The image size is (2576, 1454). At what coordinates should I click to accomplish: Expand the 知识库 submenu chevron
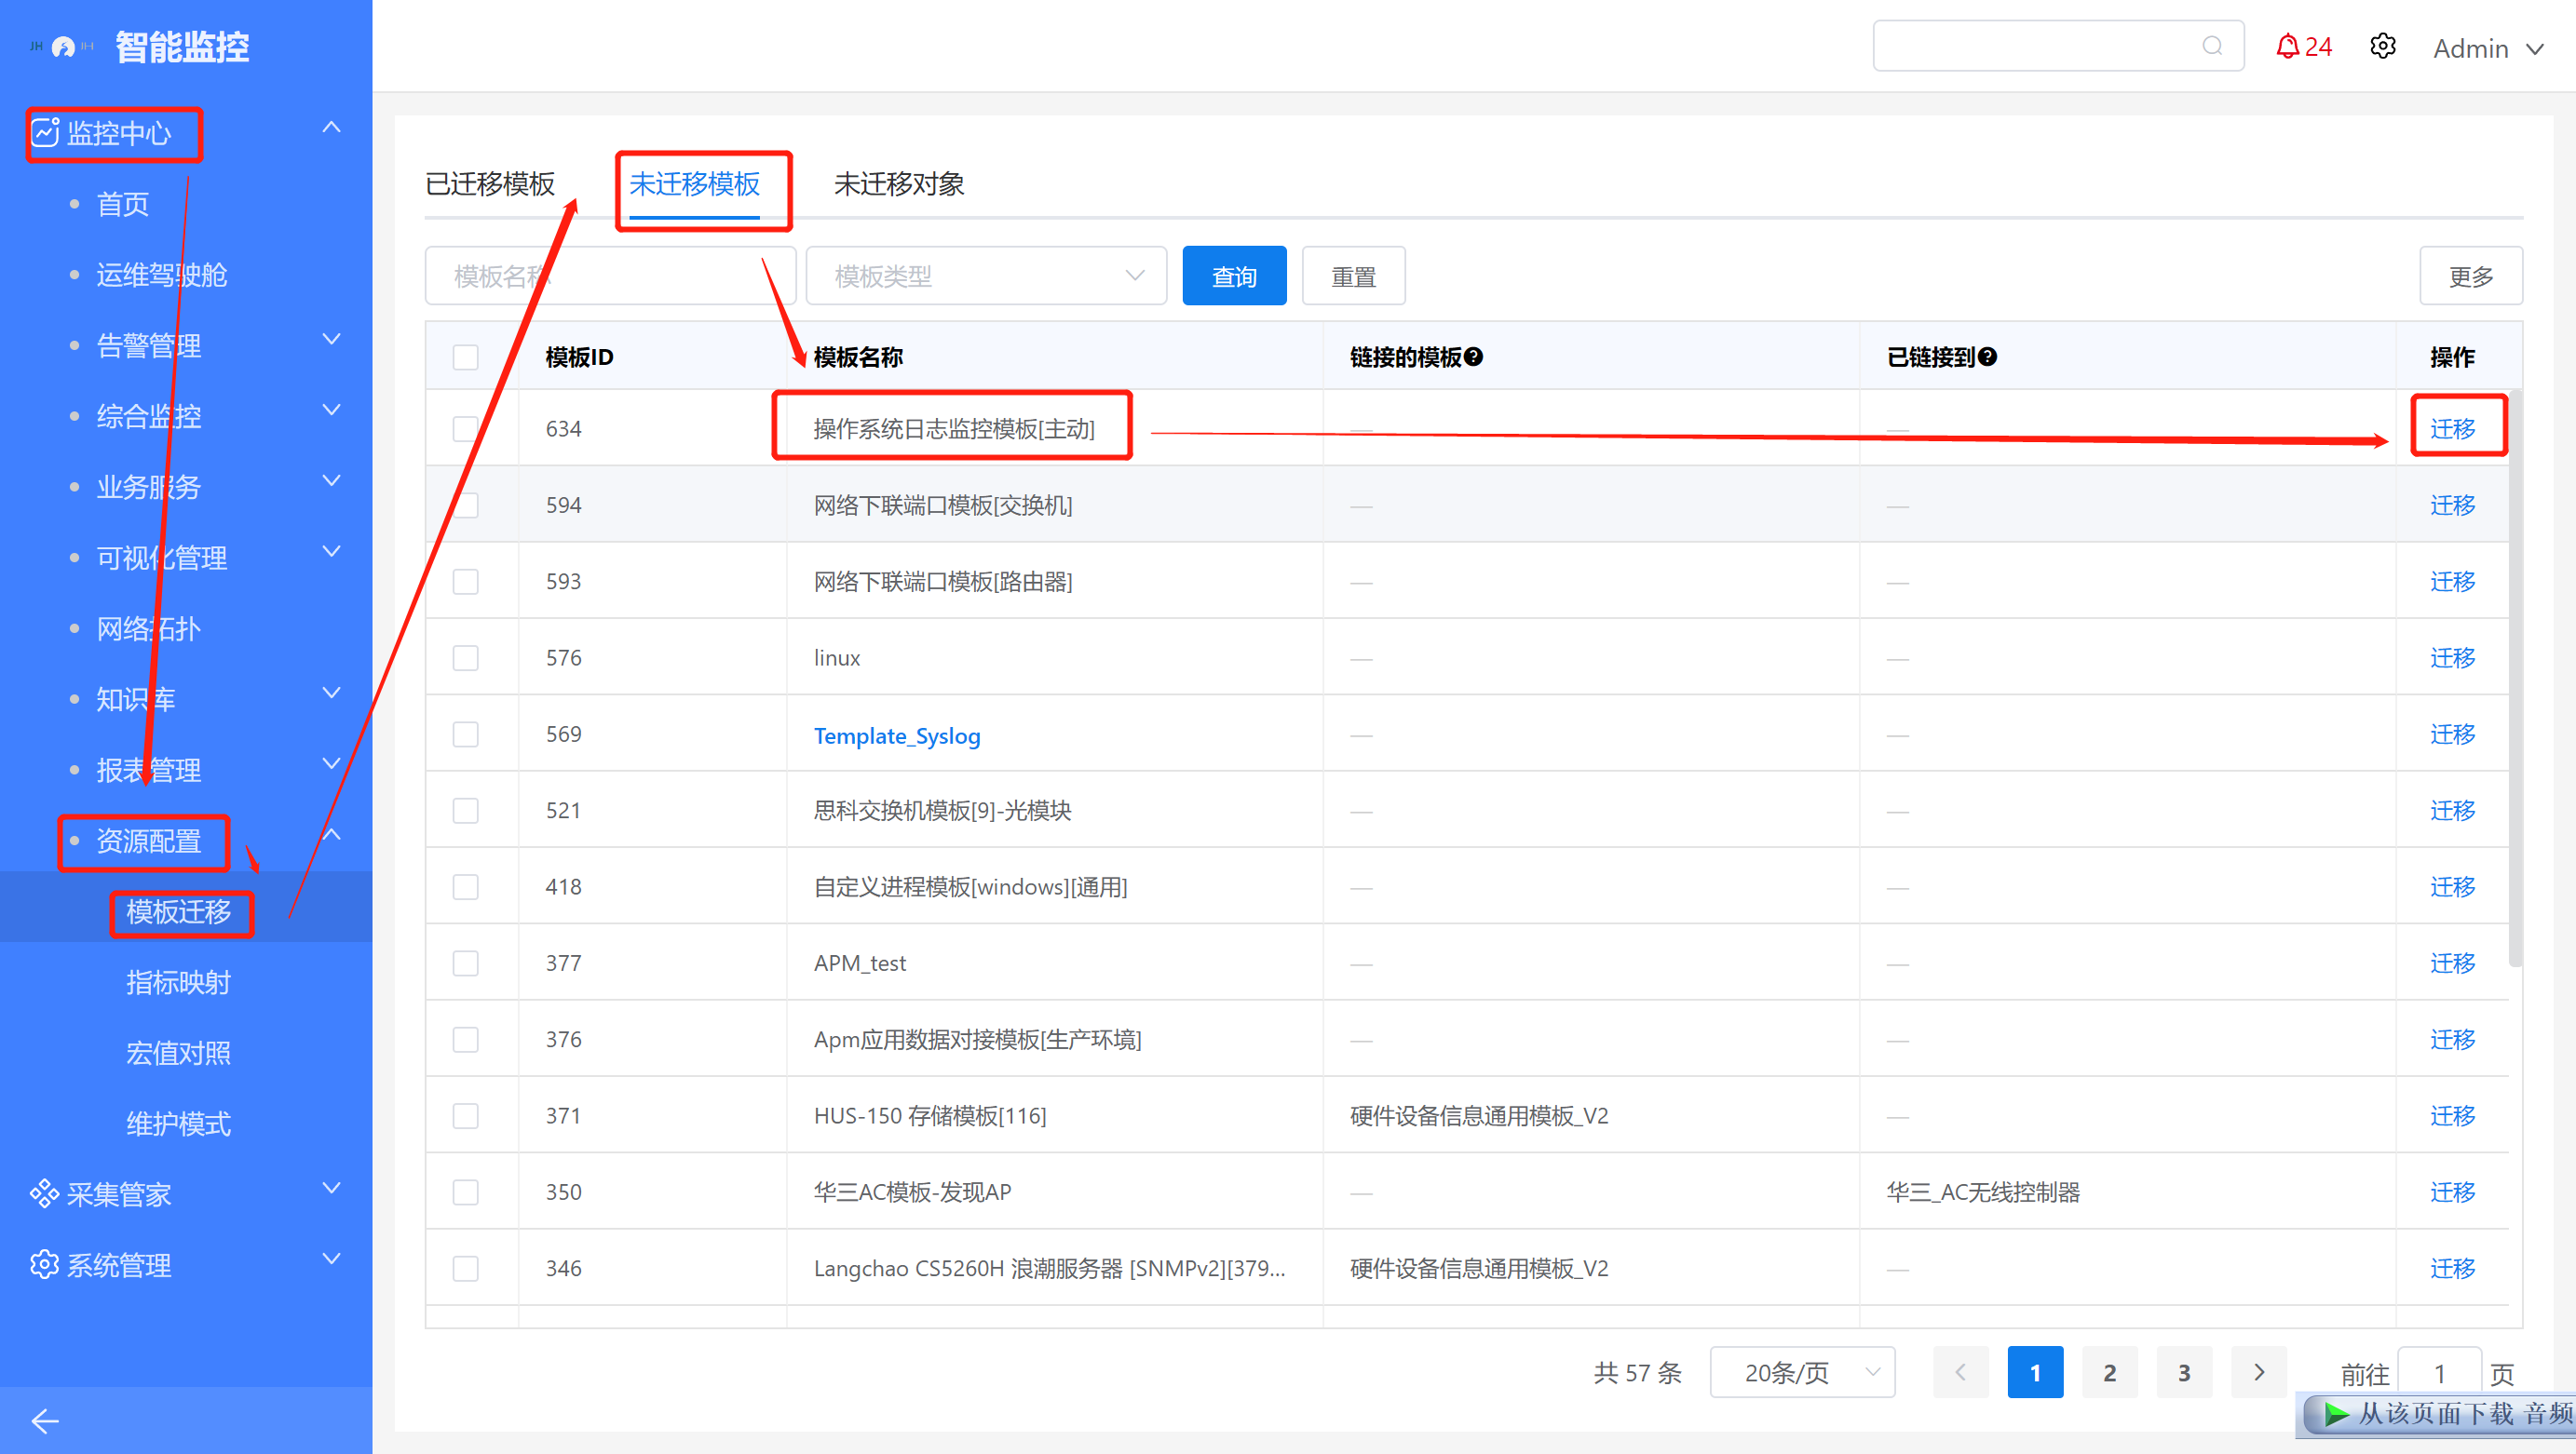click(x=332, y=693)
